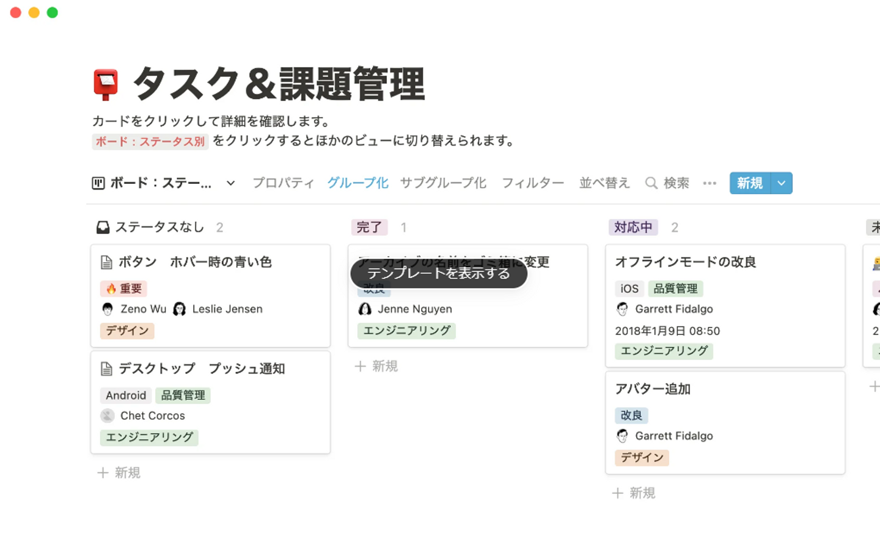Viewport: 880px width, 550px height.
Task: Click the テンプレートを表示する tooltip button
Action: (x=439, y=274)
